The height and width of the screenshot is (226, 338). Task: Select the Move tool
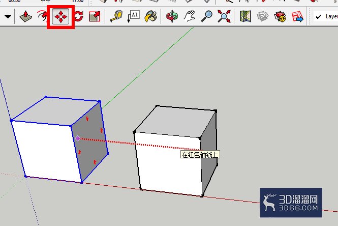click(60, 16)
